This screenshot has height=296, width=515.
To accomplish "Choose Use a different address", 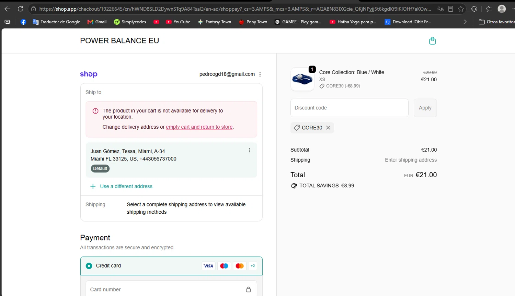I will tap(121, 186).
